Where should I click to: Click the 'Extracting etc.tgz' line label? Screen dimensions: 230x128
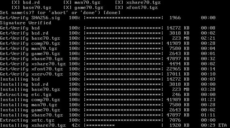point(26,95)
